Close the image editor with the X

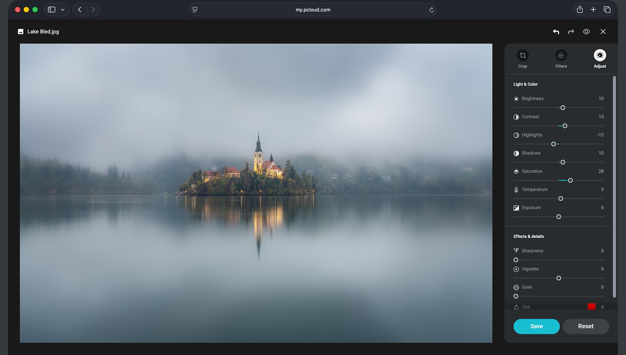[603, 31]
